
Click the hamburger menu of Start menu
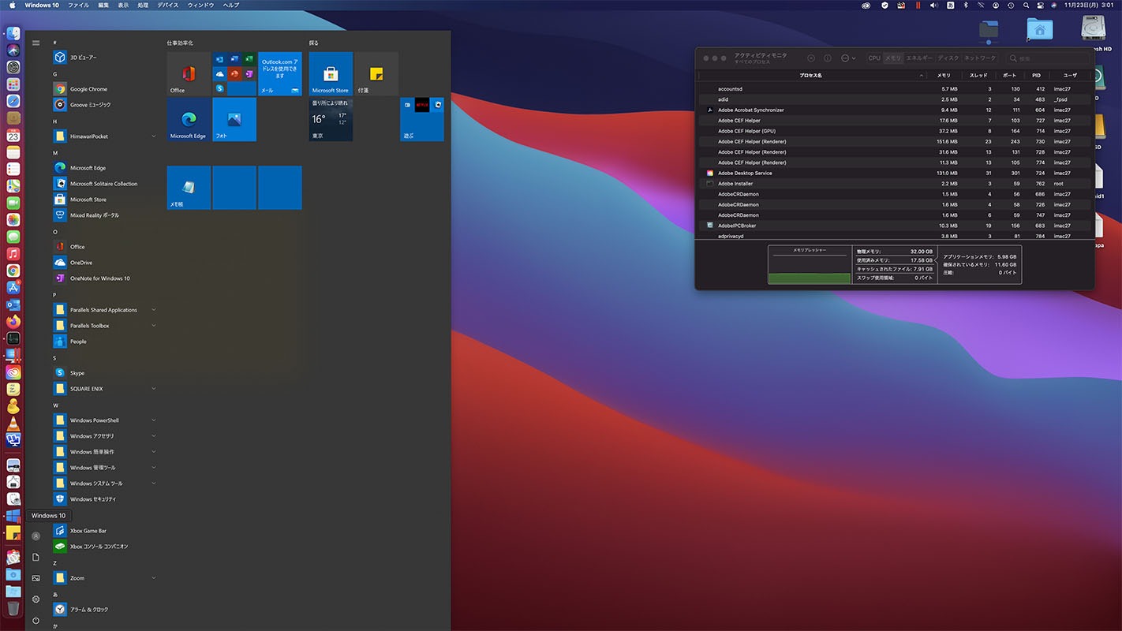point(36,43)
